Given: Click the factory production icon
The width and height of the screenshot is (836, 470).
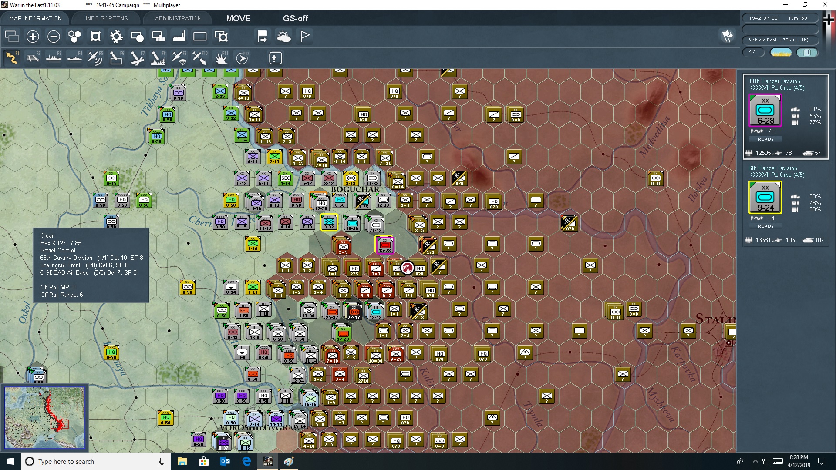Looking at the screenshot, I should click(179, 37).
